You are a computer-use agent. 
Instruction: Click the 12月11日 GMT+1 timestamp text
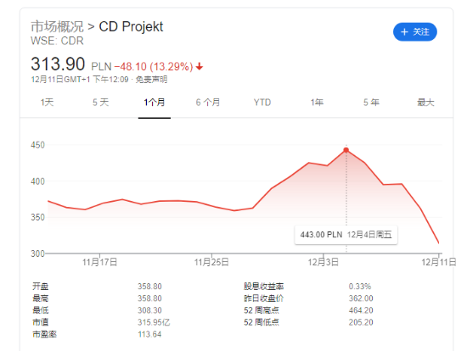pyautogui.click(x=80, y=80)
